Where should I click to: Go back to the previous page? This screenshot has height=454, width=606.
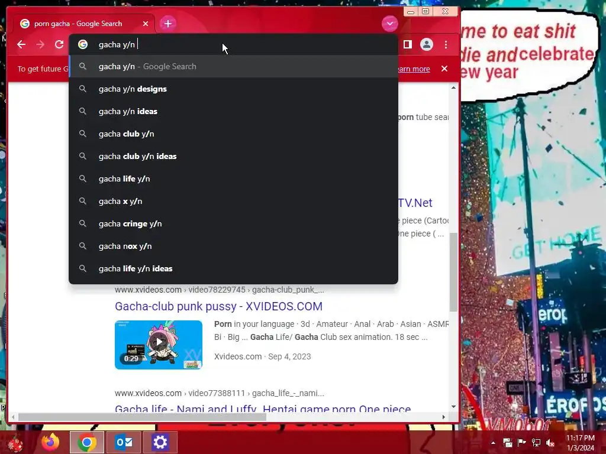21,44
